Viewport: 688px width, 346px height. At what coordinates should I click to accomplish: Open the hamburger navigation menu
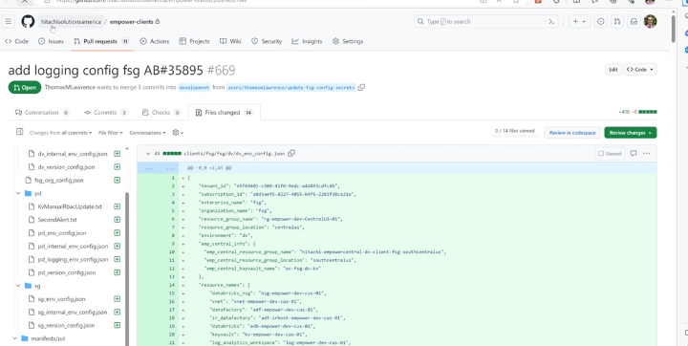coord(9,21)
